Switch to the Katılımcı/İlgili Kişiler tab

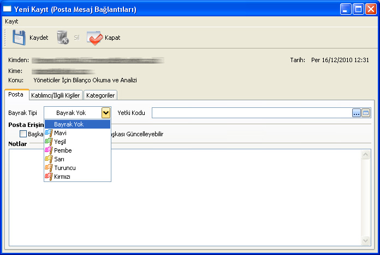[56, 95]
